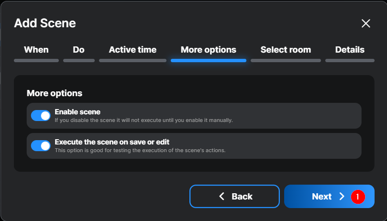This screenshot has width=387, height=221.
Task: Click the step bar beneath Select room
Action: 286,61
